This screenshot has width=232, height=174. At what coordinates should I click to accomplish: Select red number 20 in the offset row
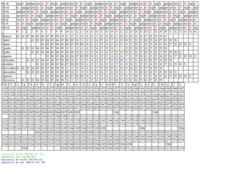point(116,31)
